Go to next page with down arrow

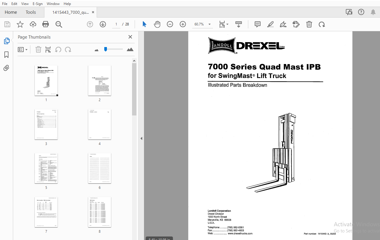pos(103,24)
